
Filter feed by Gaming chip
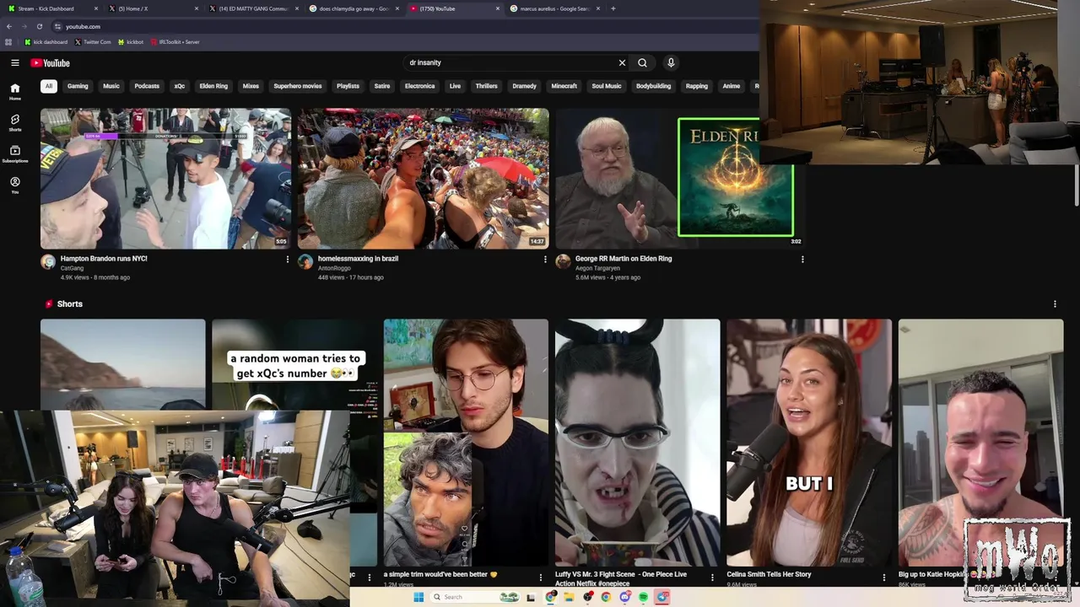click(78, 86)
